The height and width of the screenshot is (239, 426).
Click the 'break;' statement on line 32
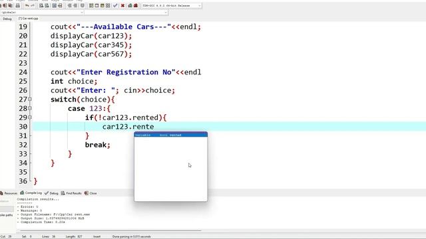coord(98,145)
